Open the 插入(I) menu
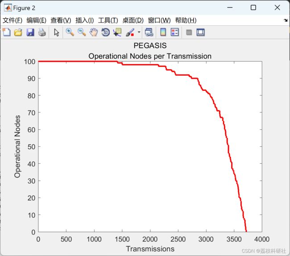The width and height of the screenshot is (290, 256). 85,20
